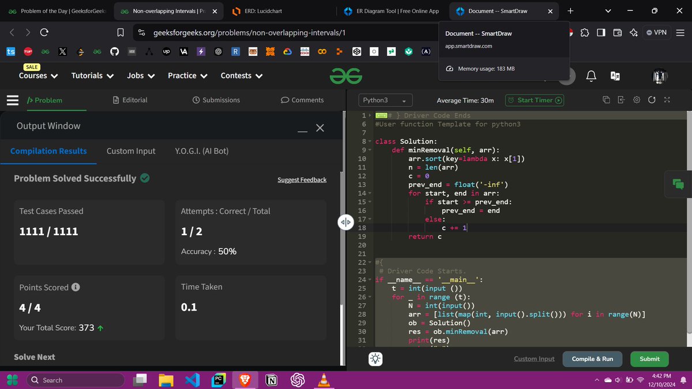The height and width of the screenshot is (389, 692).
Task: Open the notifications bell icon
Action: [591, 75]
